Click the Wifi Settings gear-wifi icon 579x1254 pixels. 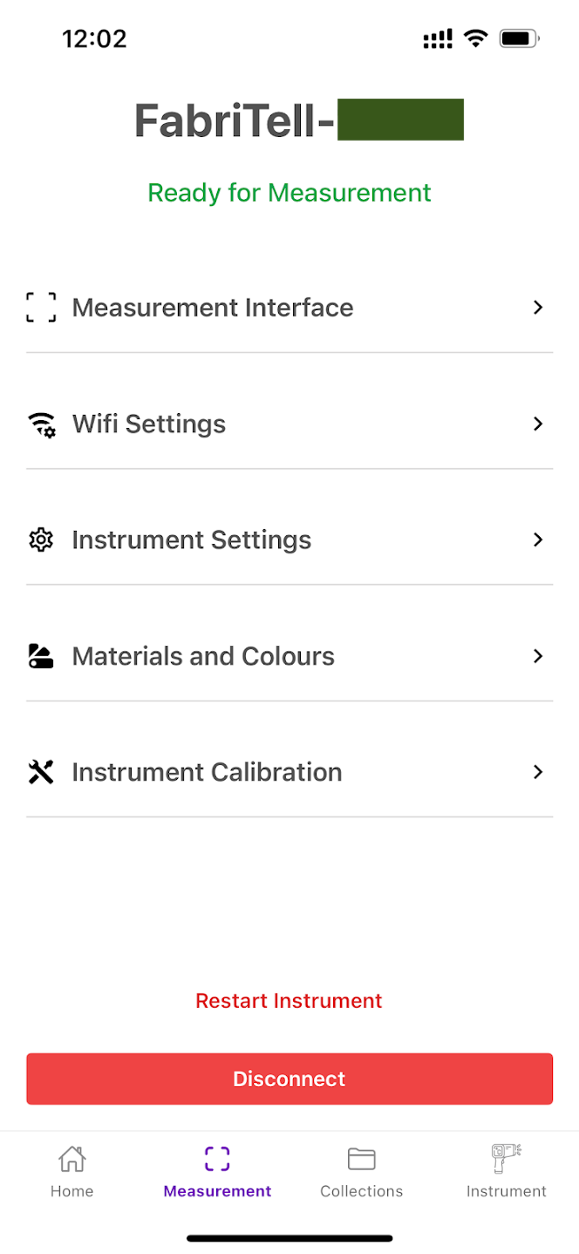pyautogui.click(x=41, y=424)
